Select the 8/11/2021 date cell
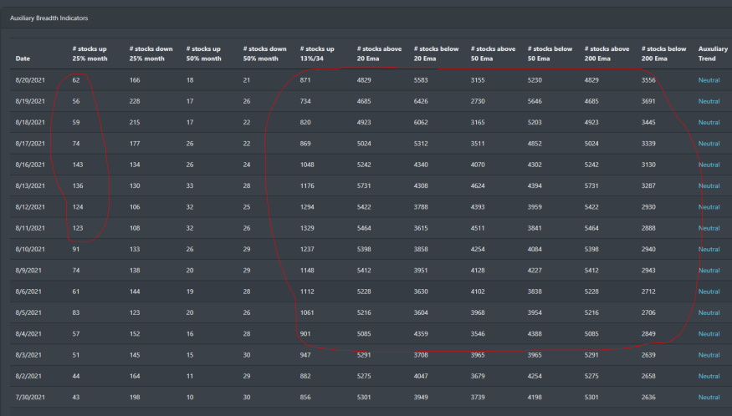 30,228
